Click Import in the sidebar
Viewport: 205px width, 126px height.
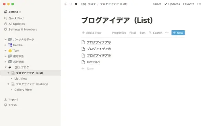[13, 99]
